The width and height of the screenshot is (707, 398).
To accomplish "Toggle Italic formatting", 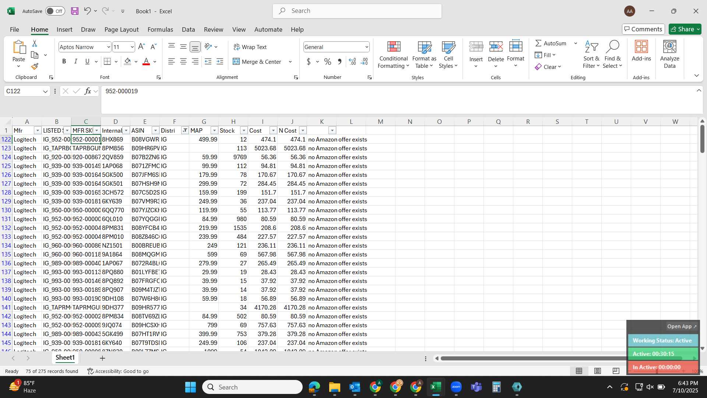I will 76,62.
